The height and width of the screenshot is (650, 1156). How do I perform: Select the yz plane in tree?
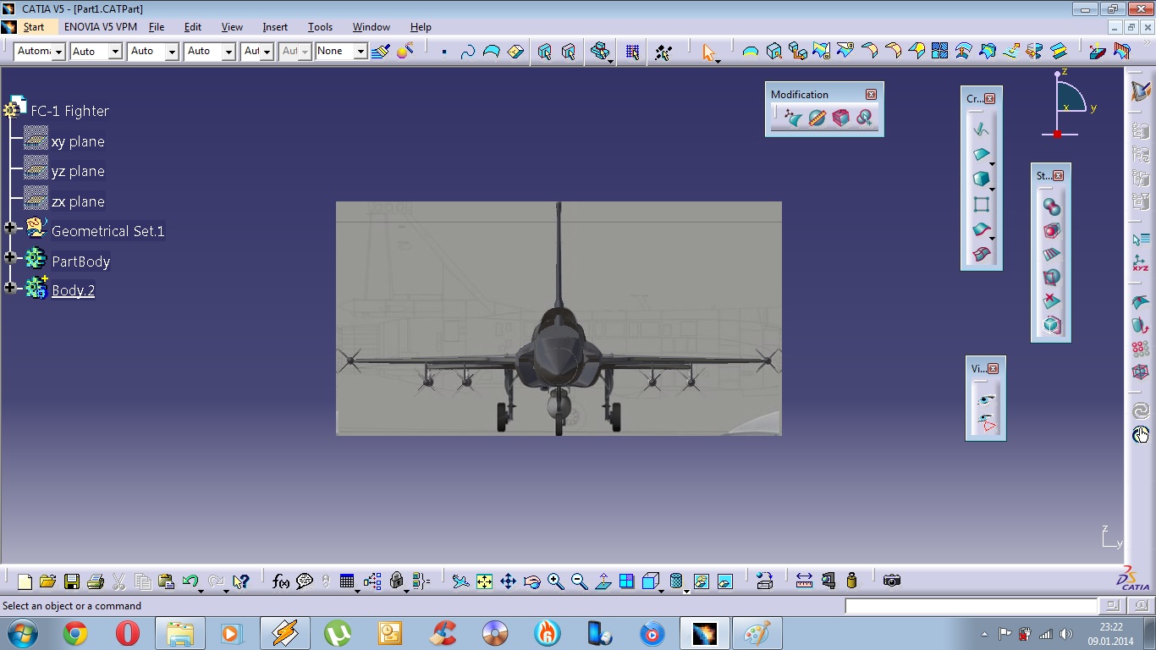coord(78,171)
